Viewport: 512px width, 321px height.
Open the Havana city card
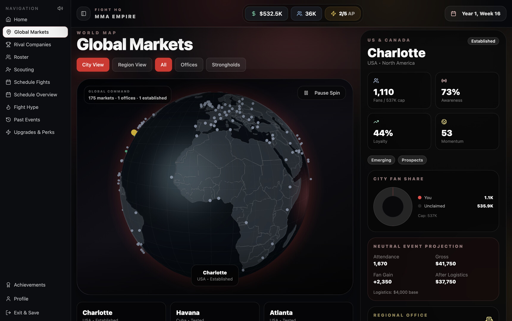215,311
